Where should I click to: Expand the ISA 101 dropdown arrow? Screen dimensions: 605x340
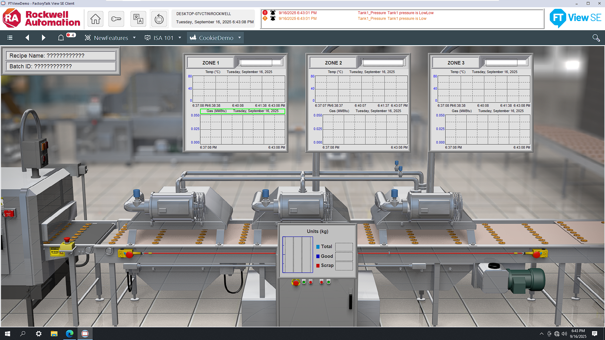[180, 38]
